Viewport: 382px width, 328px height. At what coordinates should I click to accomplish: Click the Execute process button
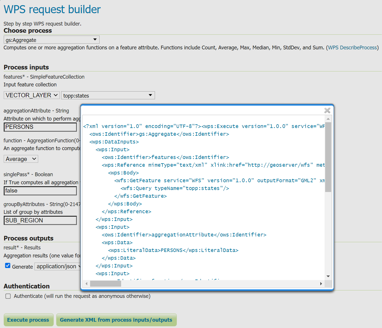(x=28, y=320)
